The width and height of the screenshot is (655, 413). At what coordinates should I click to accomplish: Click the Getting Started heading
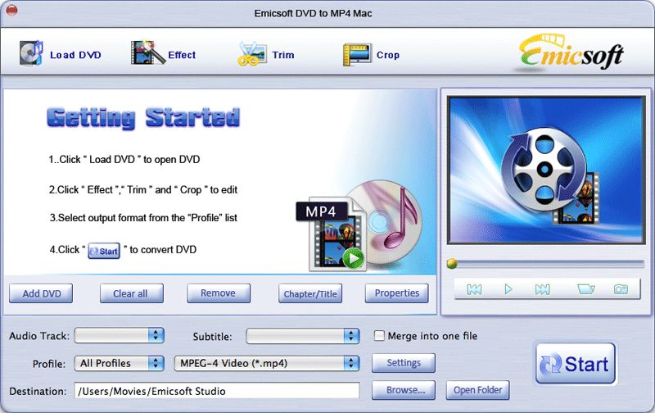point(144,117)
